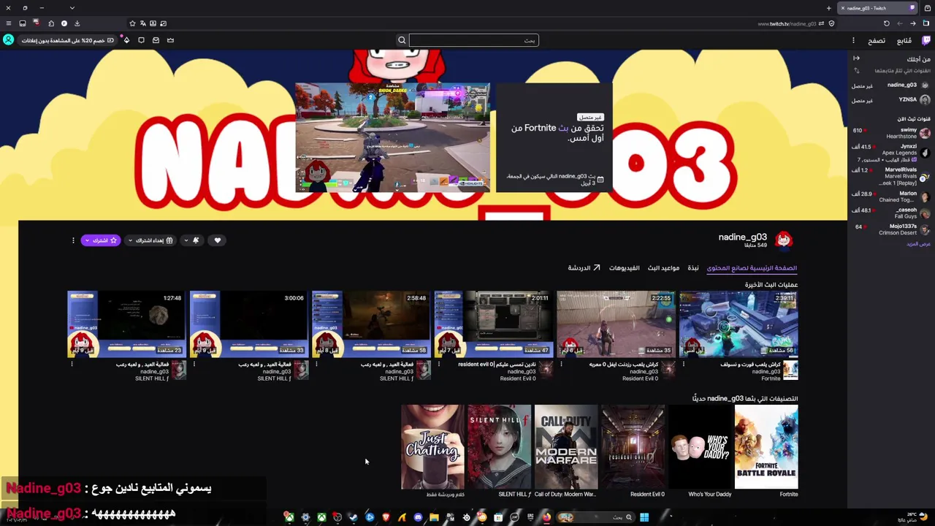This screenshot has width=935, height=526.
Task: Go forward with browser arrow
Action: click(900, 23)
